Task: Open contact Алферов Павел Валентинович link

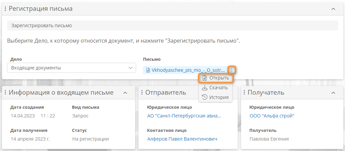Action: point(182,139)
